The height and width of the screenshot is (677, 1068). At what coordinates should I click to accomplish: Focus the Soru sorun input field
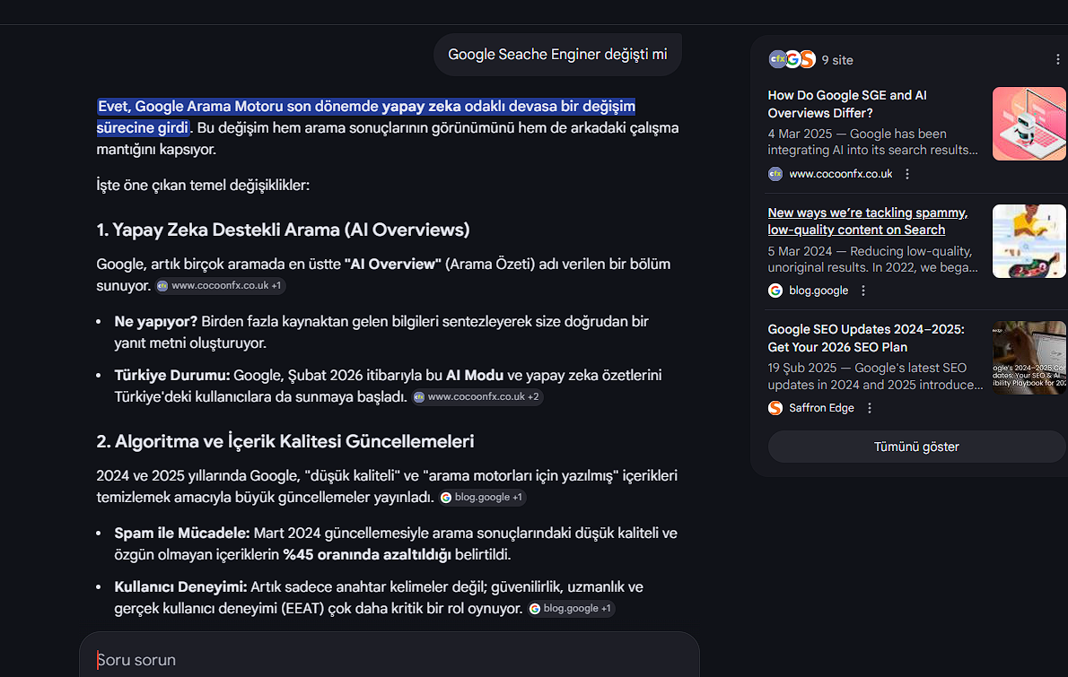[x=390, y=660]
